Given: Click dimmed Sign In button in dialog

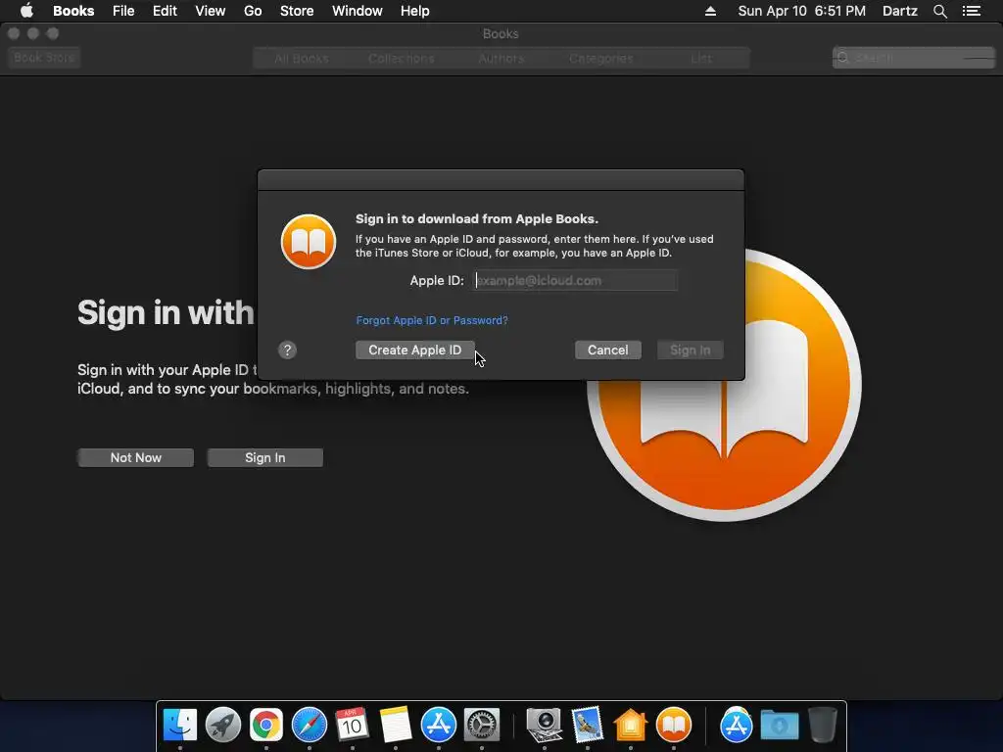Looking at the screenshot, I should click(x=691, y=350).
